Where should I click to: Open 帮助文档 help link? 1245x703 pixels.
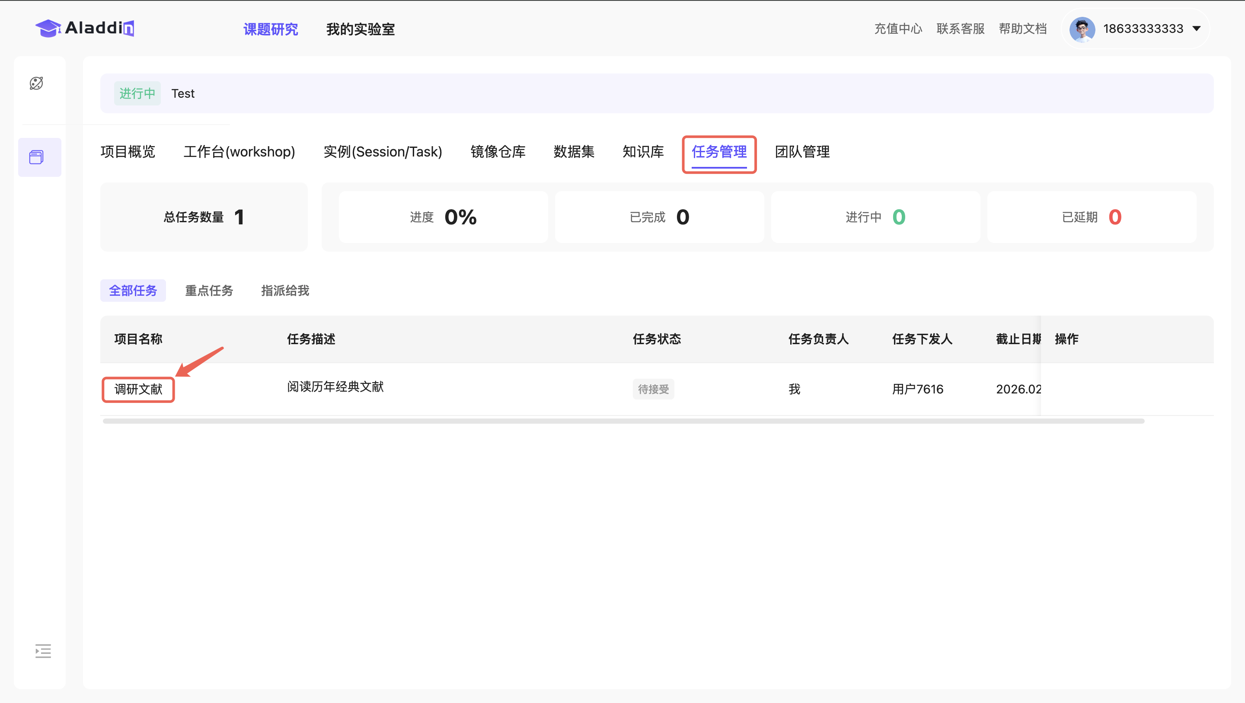tap(1023, 29)
